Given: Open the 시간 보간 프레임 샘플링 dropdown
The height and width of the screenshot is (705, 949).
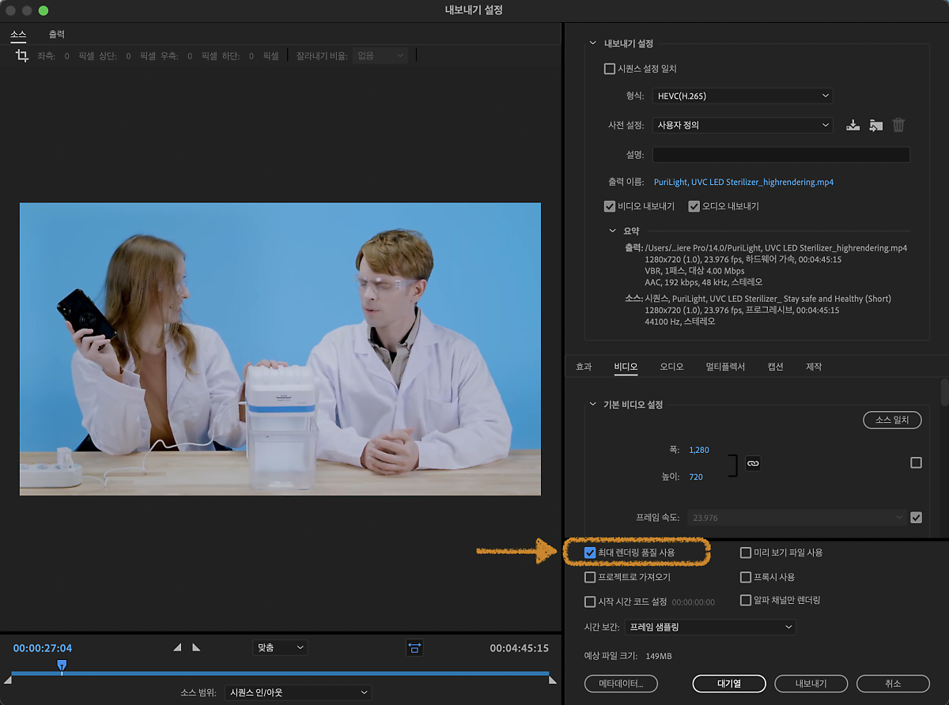Looking at the screenshot, I should click(710, 627).
